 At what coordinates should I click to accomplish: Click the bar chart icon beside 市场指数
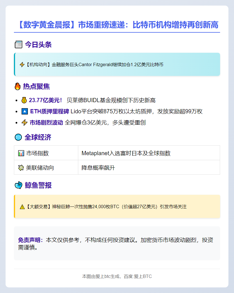(x=21, y=153)
